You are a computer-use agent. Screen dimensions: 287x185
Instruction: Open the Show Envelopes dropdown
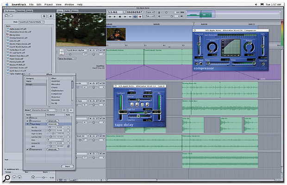pos(67,59)
